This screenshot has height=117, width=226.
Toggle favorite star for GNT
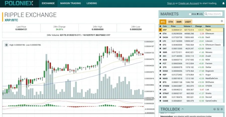coord(160,48)
